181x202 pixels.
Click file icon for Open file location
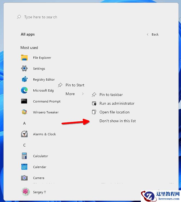[x=94, y=112]
